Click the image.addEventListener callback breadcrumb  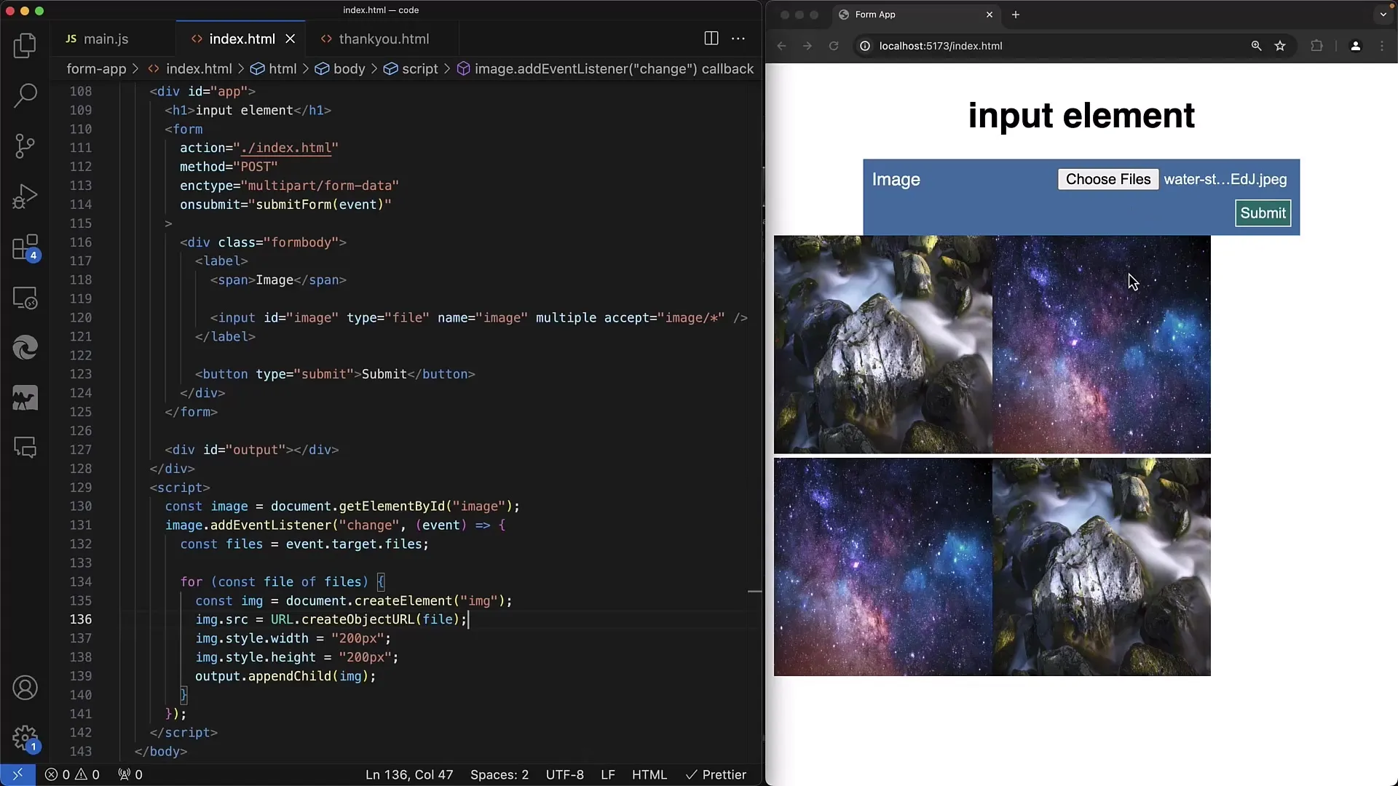point(605,68)
